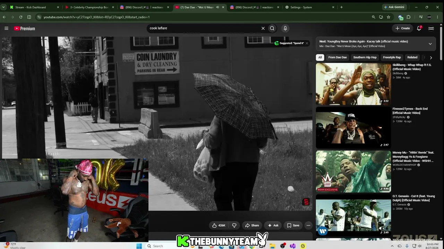Close the Stream - Kick Dashboard tab
Image resolution: width=444 pixels, height=249 pixels.
coord(58,7)
